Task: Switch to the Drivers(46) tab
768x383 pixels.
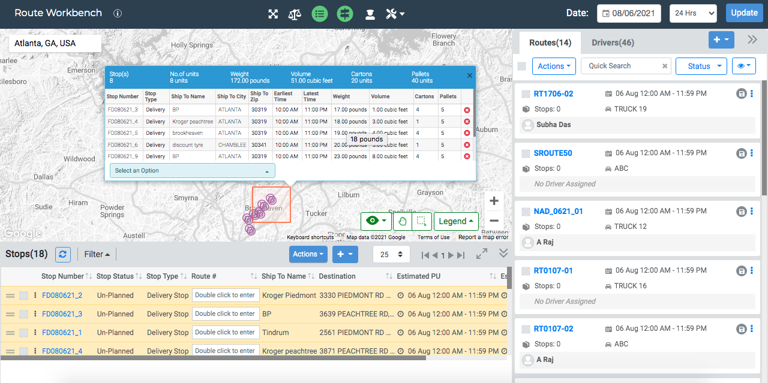Action: click(x=613, y=43)
